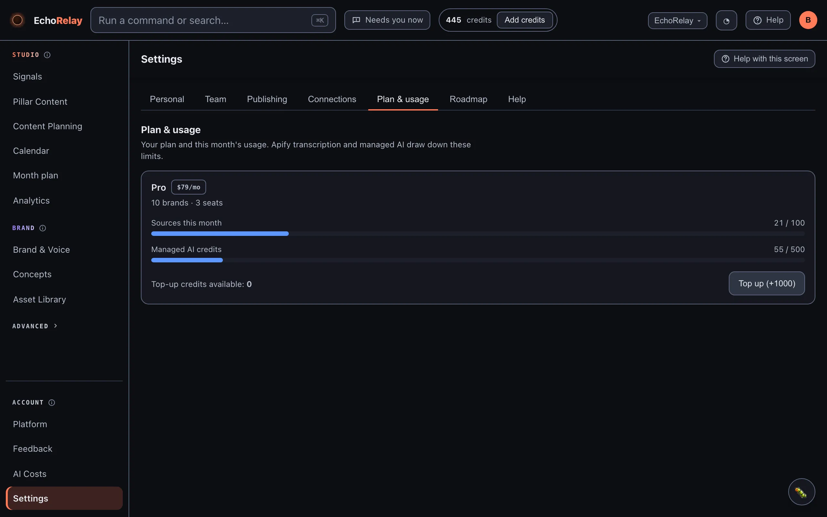Go to Analytics
Viewport: 827px width, 517px height.
coord(64,201)
